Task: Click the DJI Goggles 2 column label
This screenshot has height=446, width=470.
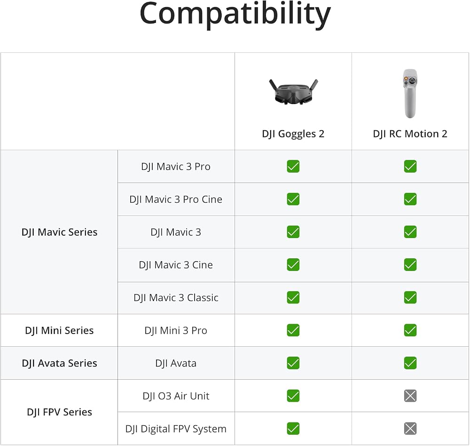Action: coord(293,134)
